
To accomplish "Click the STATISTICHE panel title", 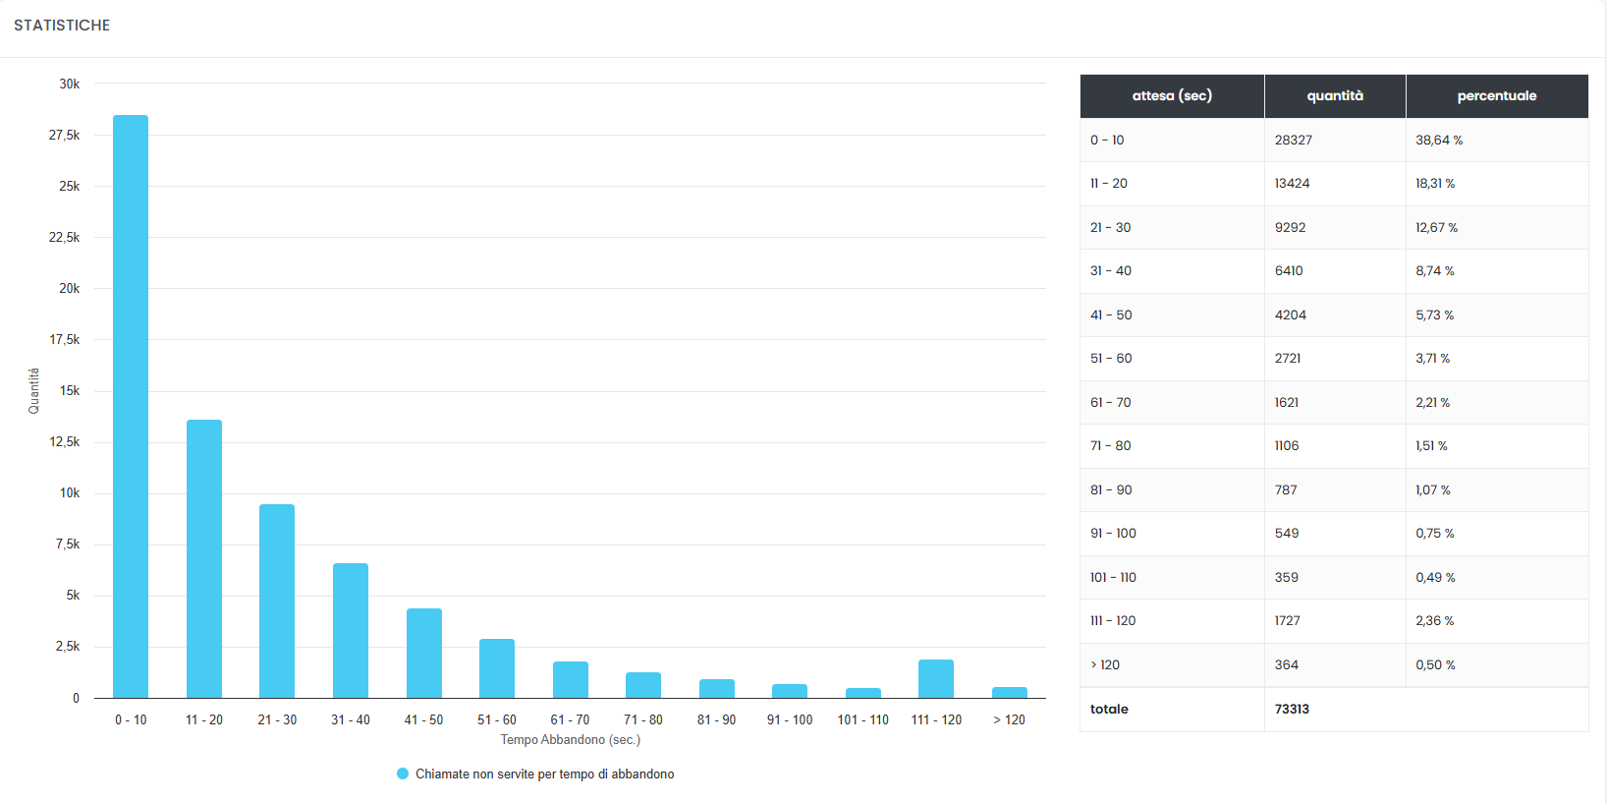I will [62, 26].
